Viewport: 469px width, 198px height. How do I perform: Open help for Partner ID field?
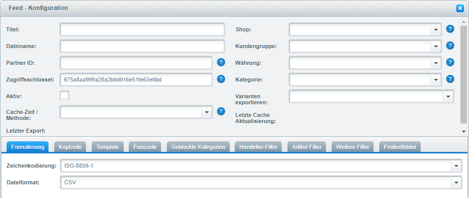click(x=221, y=62)
